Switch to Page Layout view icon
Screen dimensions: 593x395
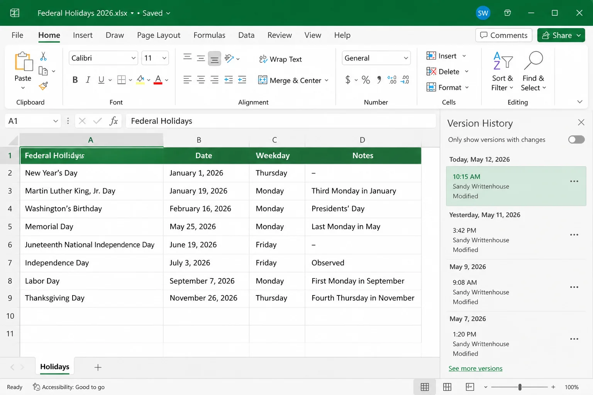click(x=447, y=387)
